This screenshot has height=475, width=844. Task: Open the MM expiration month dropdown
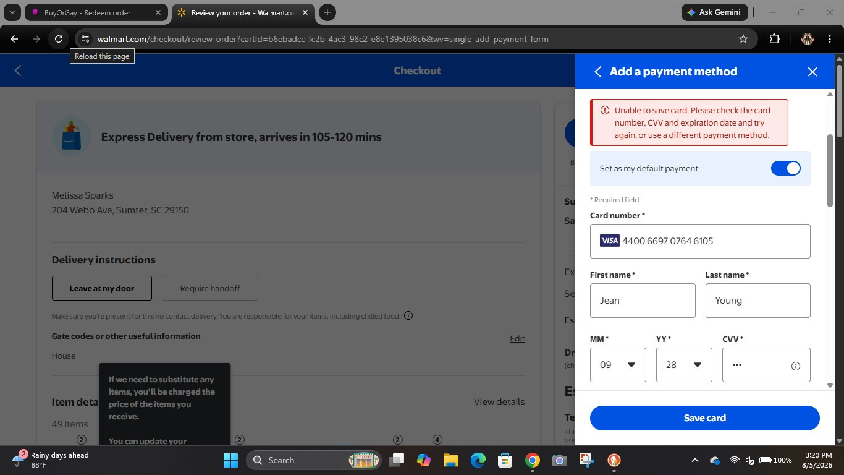coord(618,365)
